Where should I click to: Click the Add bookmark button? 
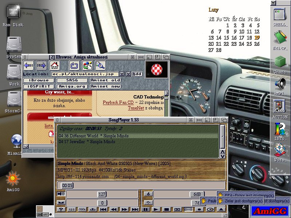pyautogui.click(x=137, y=74)
